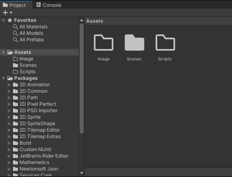The height and width of the screenshot is (177, 232).
Task: Click the plus Create asset button
Action: pos(5,13)
